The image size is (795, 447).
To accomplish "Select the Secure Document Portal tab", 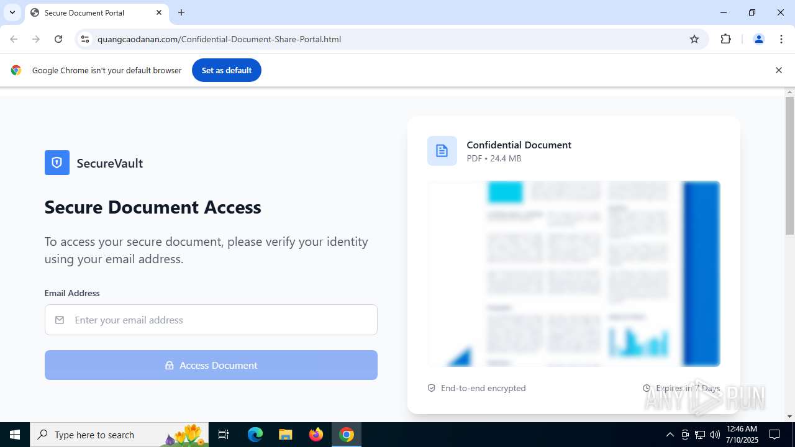I will coord(96,12).
